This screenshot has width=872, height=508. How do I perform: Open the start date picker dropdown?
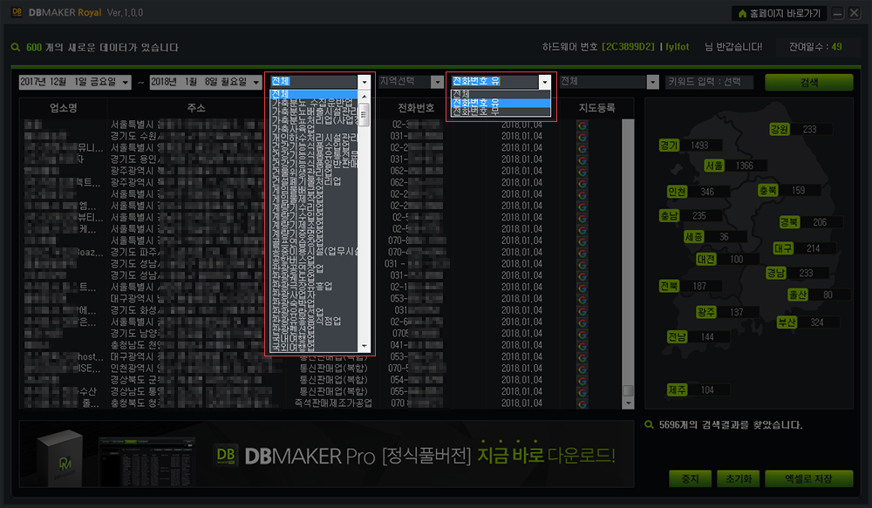point(126,82)
